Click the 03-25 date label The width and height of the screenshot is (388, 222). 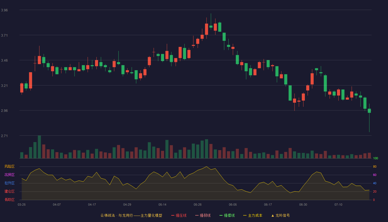(22, 205)
